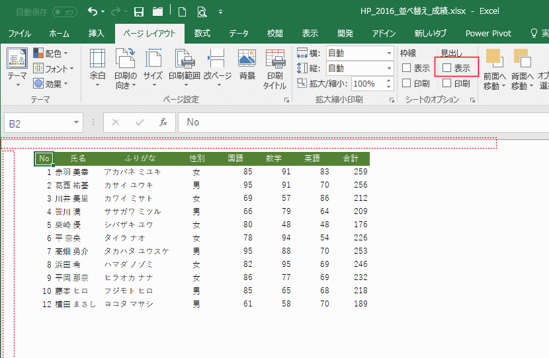Image resolution: width=549 pixels, height=358 pixels.
Task: Open Page Setup dialog launcher
Action: (x=287, y=100)
